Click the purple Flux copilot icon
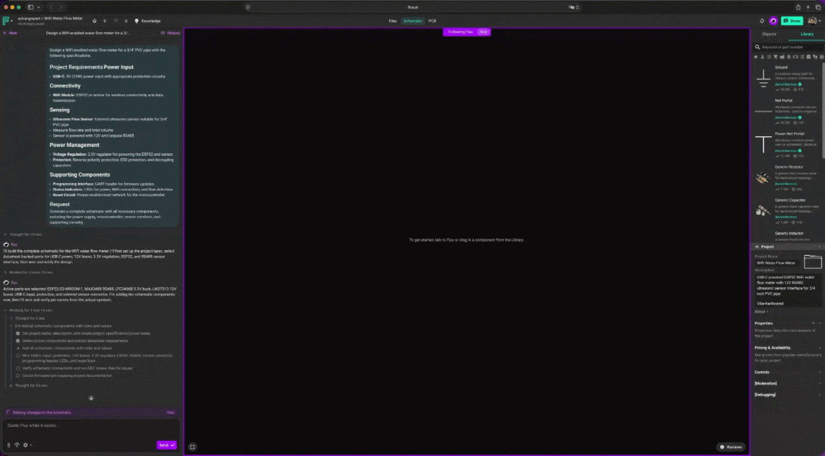 [x=773, y=21]
